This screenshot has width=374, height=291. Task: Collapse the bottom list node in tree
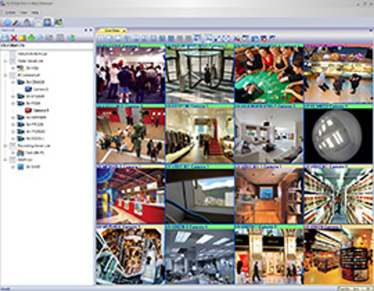[x=5, y=160]
